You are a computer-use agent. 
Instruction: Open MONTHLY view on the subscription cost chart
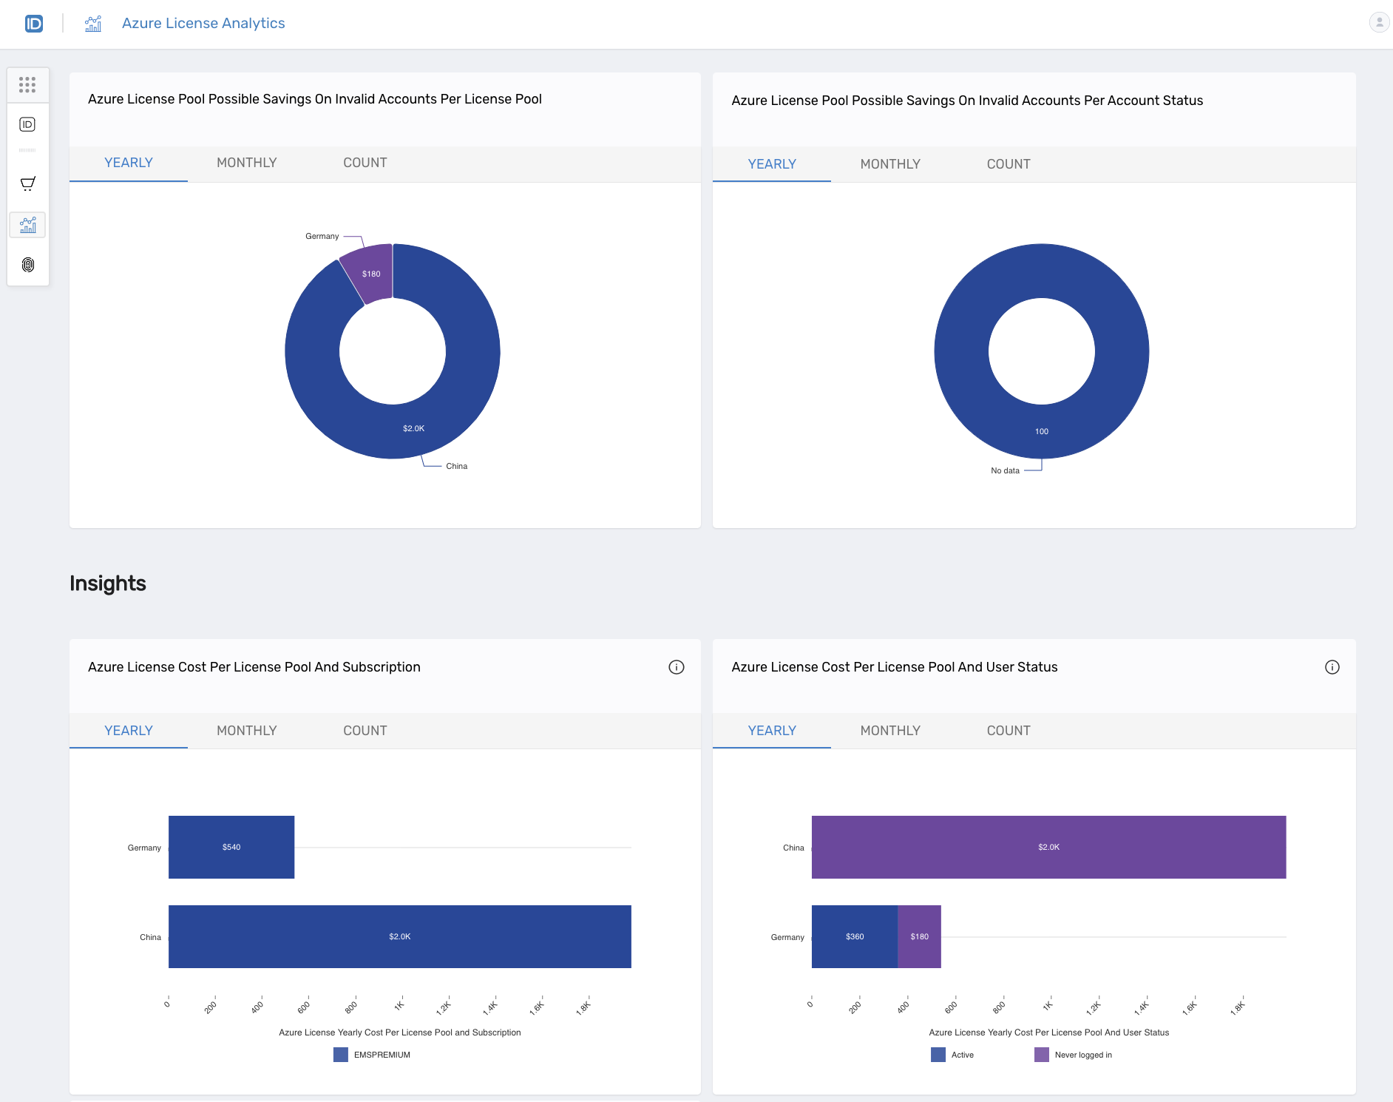[x=246, y=730]
